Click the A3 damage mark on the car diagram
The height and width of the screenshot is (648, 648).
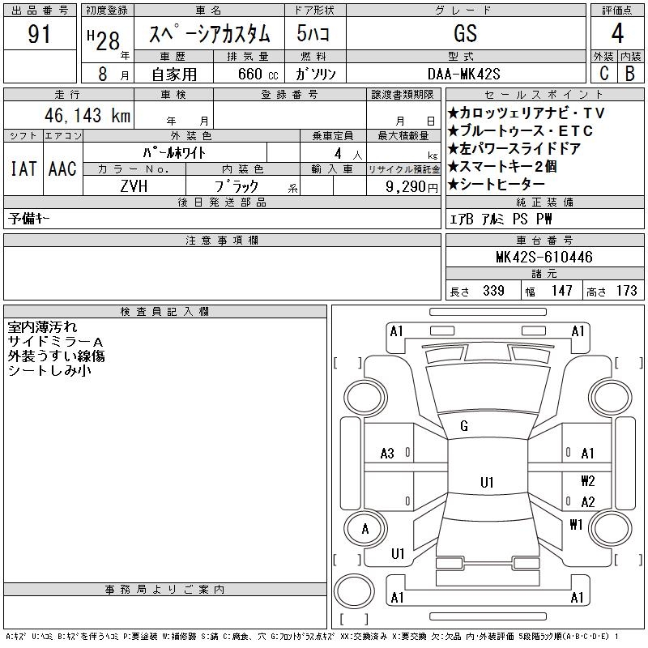point(387,454)
